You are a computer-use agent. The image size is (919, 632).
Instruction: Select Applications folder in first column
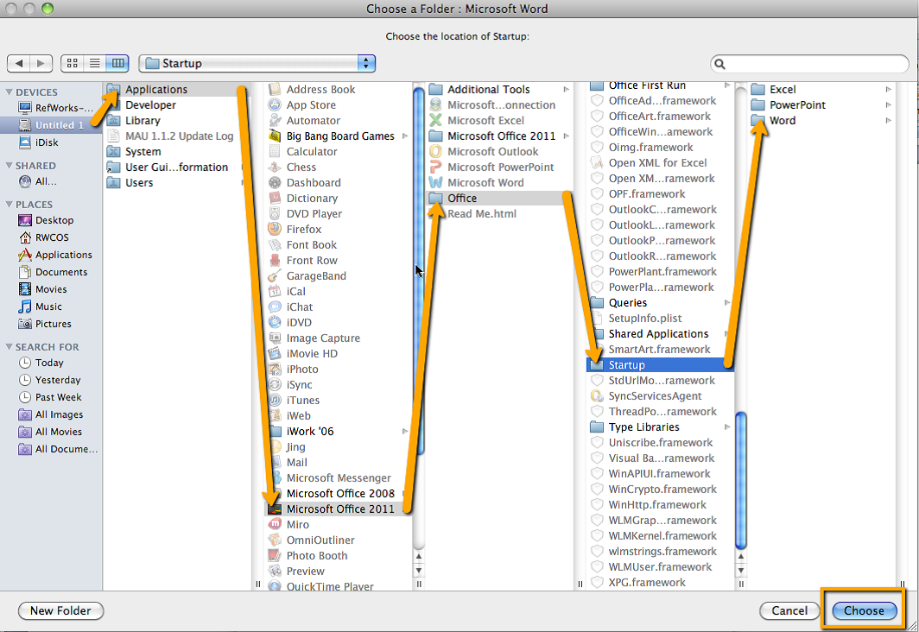coord(177,89)
